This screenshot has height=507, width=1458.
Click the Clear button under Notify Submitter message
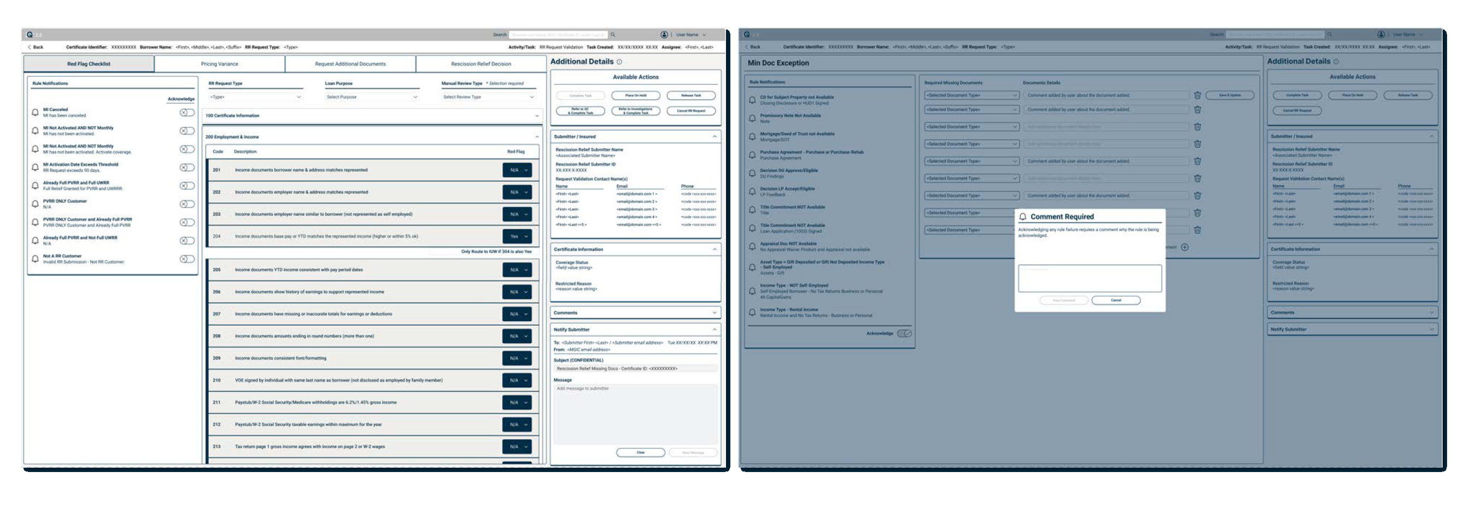(x=641, y=453)
